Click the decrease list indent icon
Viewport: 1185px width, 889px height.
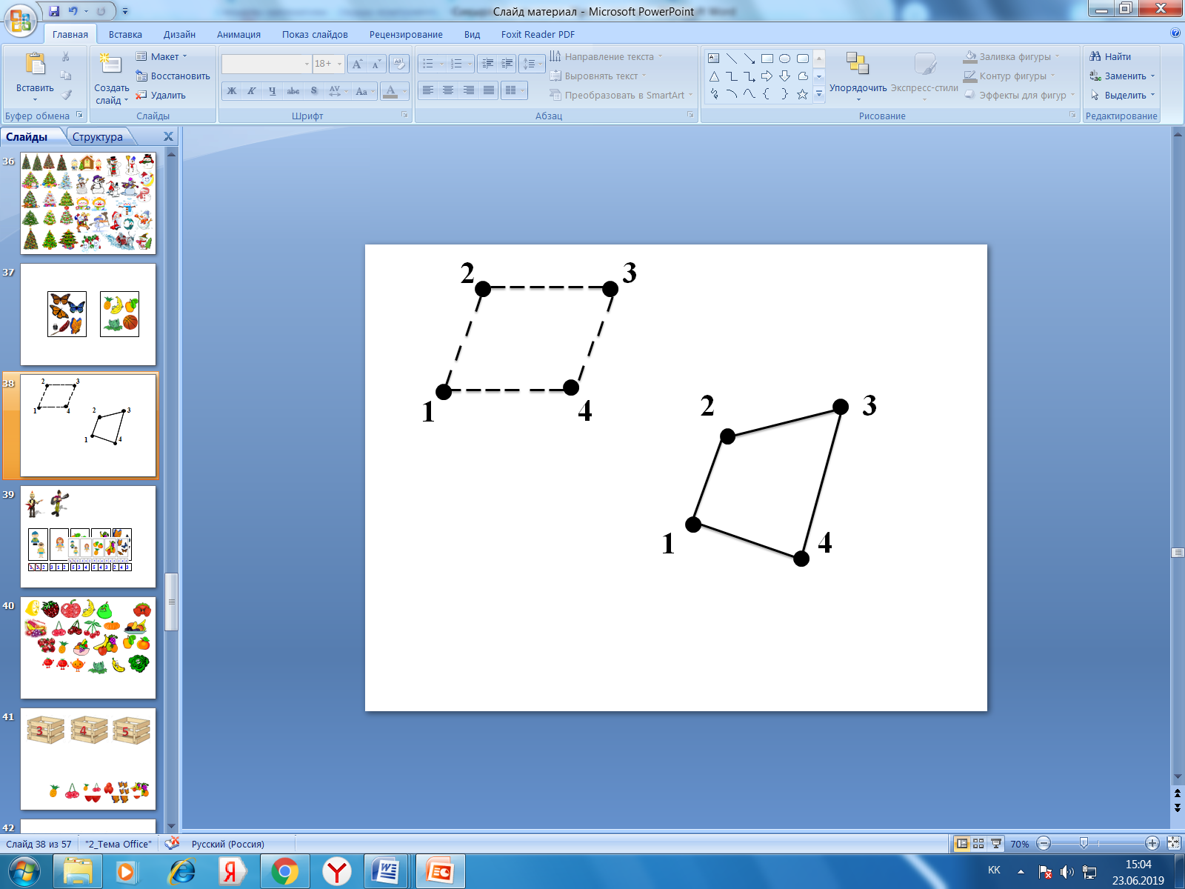487,64
